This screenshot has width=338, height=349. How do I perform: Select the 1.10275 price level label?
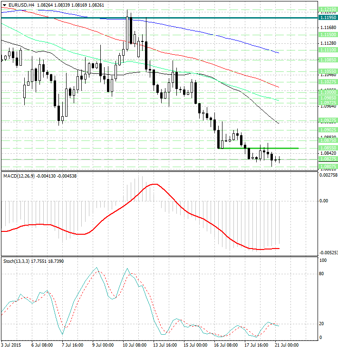(328, 82)
